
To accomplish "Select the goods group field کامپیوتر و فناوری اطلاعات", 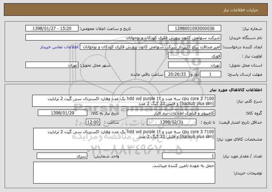I will tap(171, 113).
